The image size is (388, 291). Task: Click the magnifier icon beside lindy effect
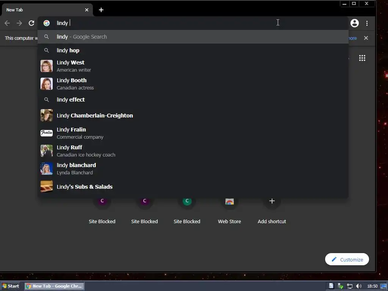click(x=46, y=100)
